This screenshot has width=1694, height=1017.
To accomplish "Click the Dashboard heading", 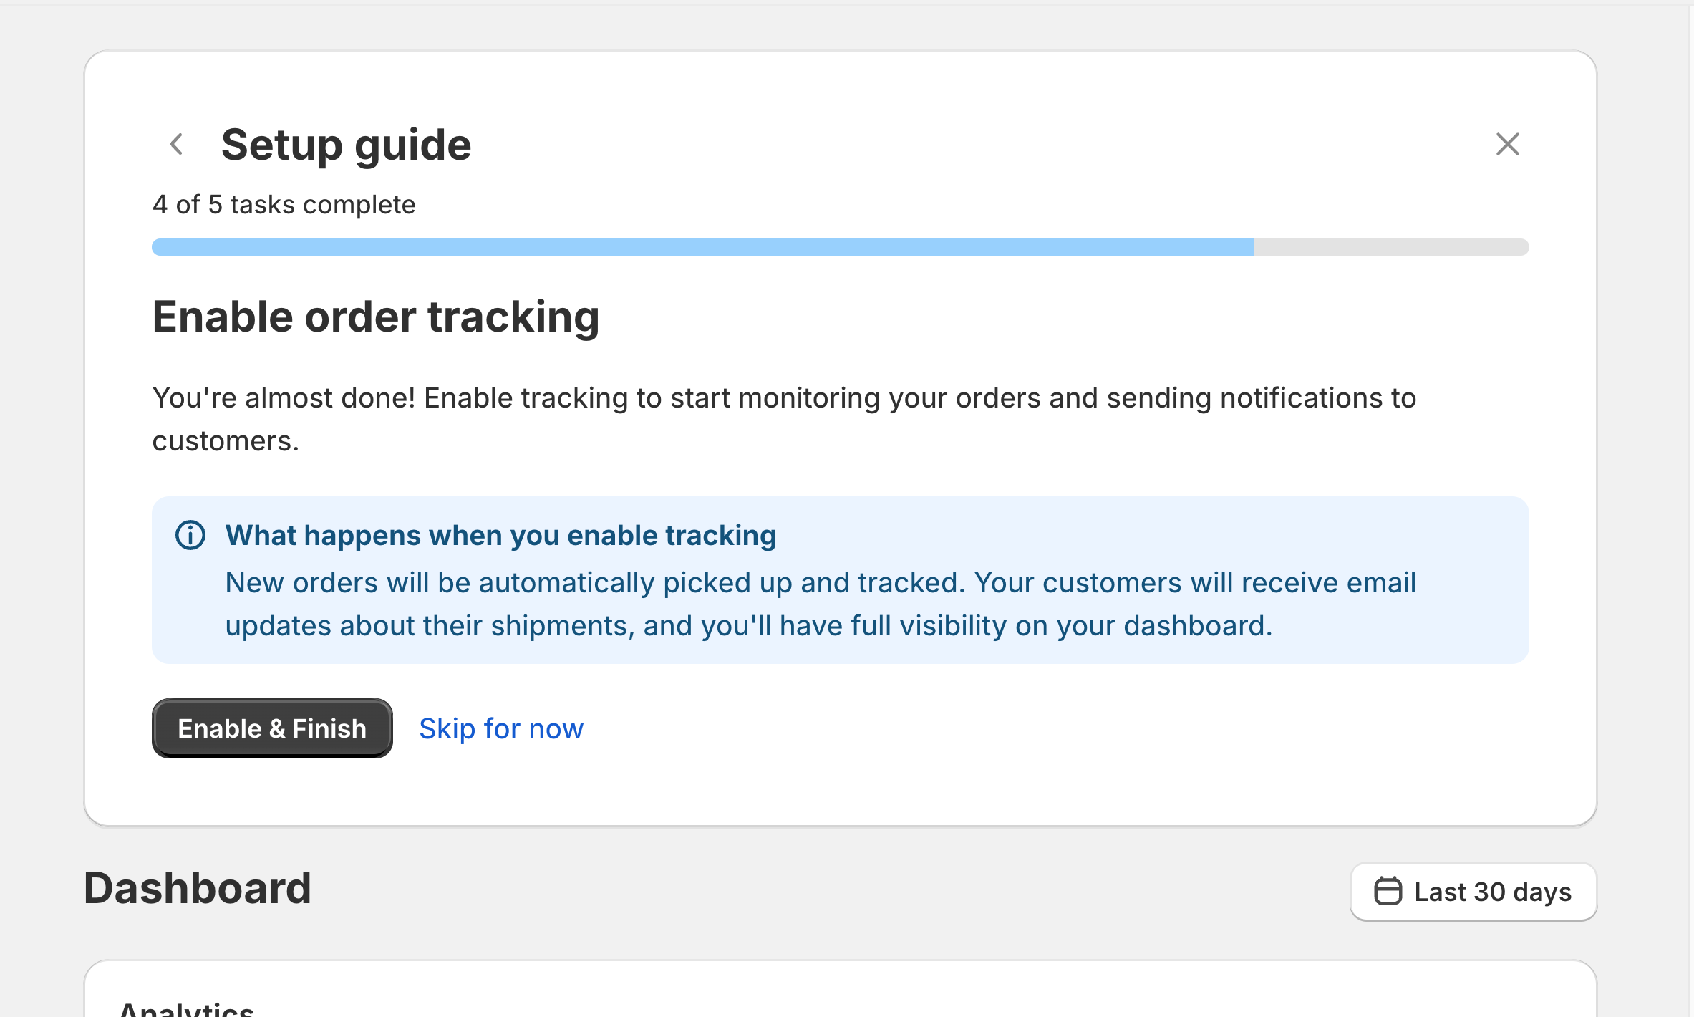I will coord(198,888).
